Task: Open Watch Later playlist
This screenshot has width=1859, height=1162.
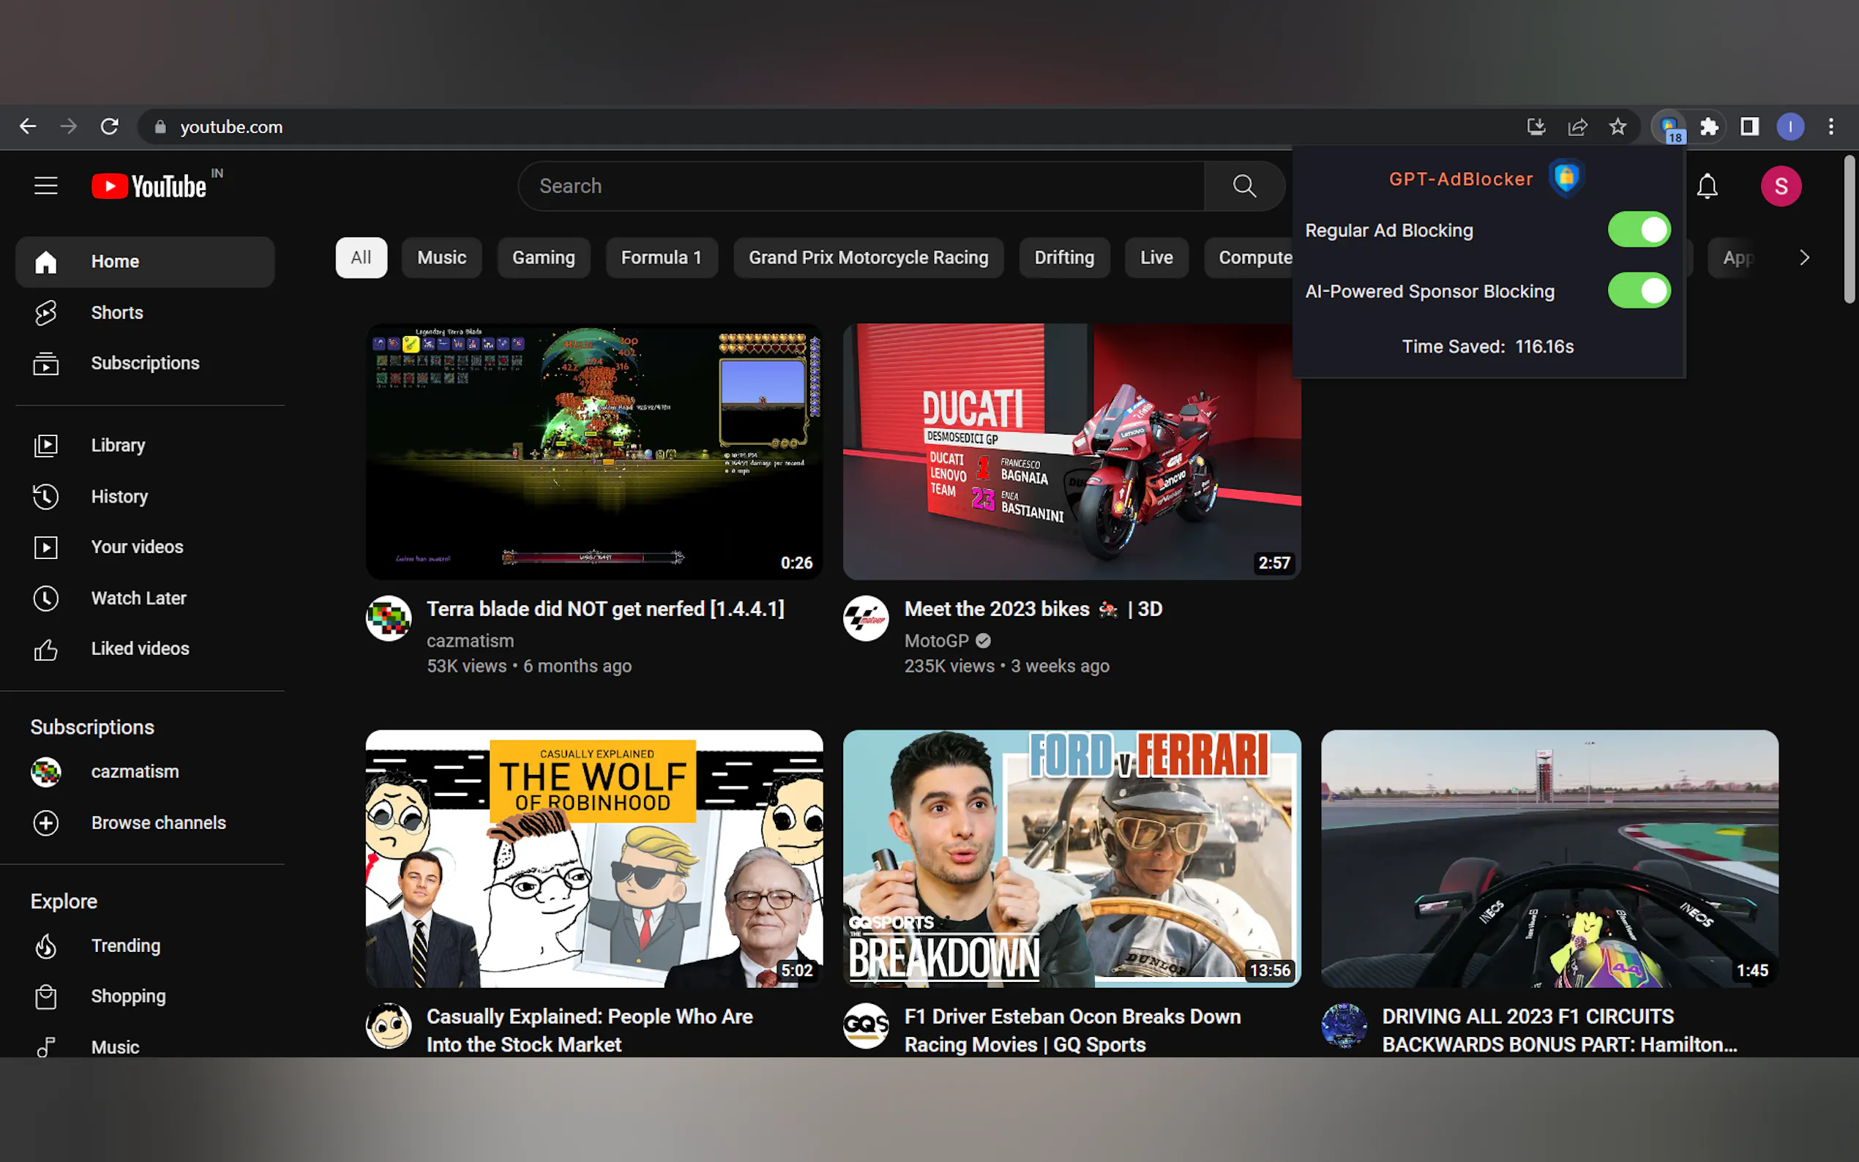Action: point(138,598)
